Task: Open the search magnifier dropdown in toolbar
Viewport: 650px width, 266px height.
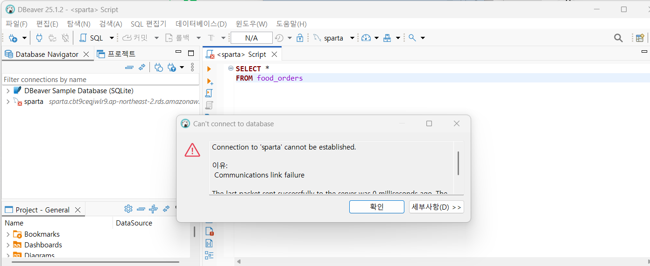Action: click(423, 38)
